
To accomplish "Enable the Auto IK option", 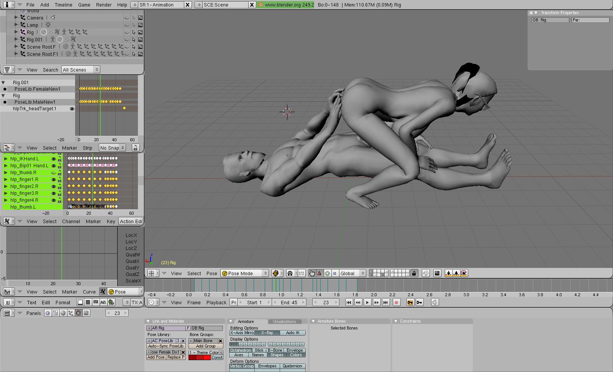I will pyautogui.click(x=293, y=333).
